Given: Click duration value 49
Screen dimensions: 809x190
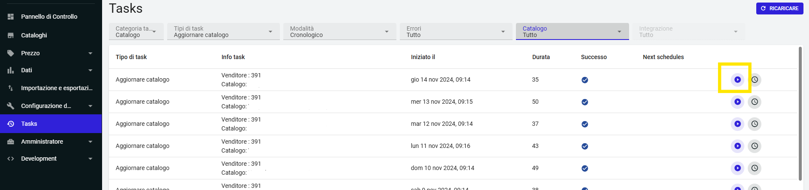Looking at the screenshot, I should tap(535, 168).
